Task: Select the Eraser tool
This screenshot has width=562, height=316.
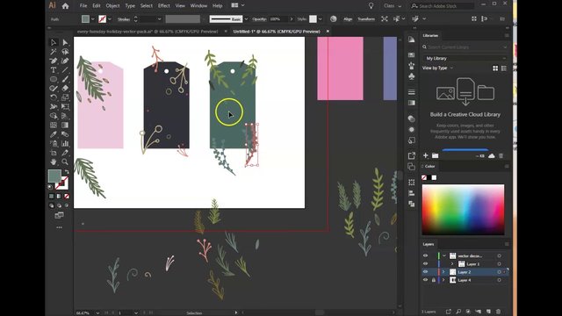Action: tap(65, 88)
